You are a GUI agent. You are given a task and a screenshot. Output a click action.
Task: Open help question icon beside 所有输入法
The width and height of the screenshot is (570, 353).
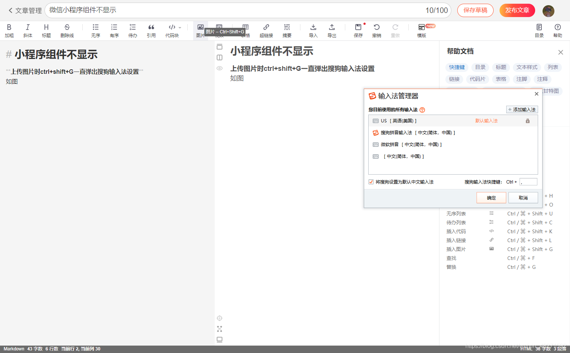click(x=422, y=110)
